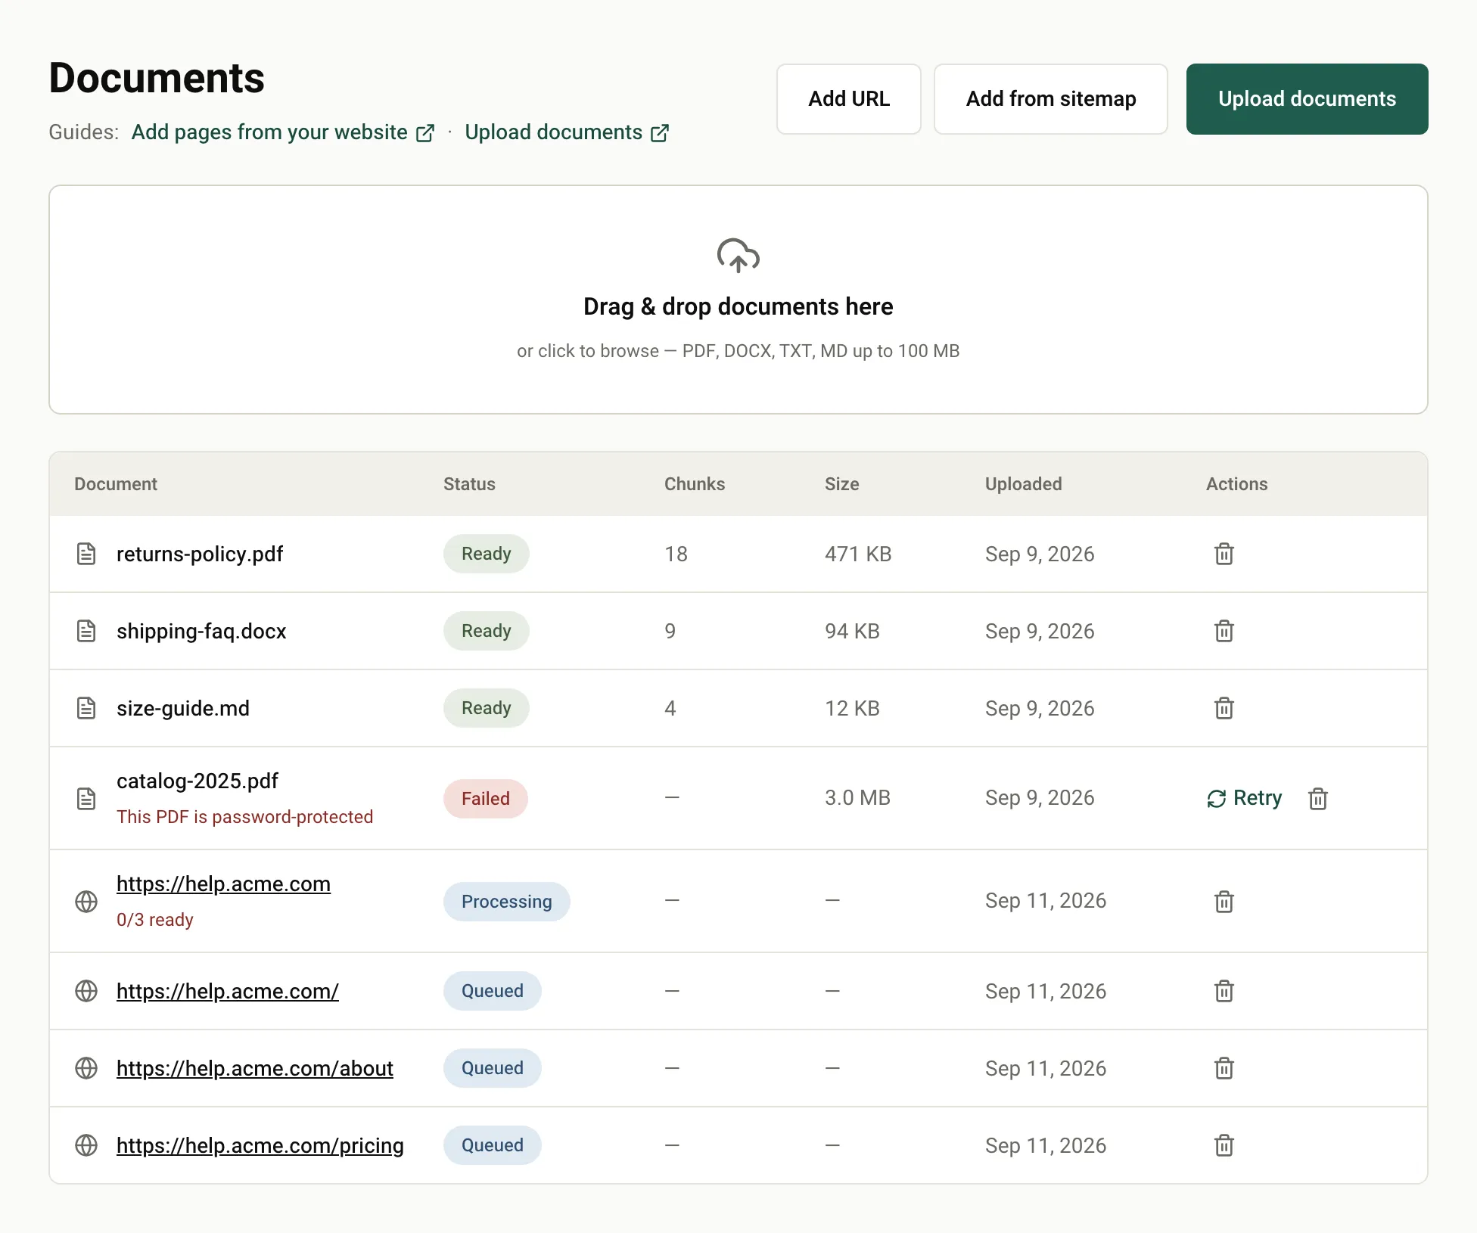The height and width of the screenshot is (1233, 1477).
Task: Select the catalog-2025.pdf file name
Action: click(197, 781)
